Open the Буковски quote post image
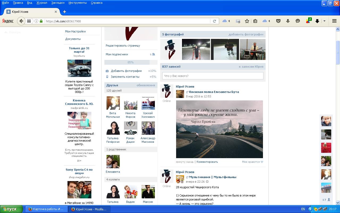Image resolution: width=340 pixels, height=213 pixels. (219, 129)
